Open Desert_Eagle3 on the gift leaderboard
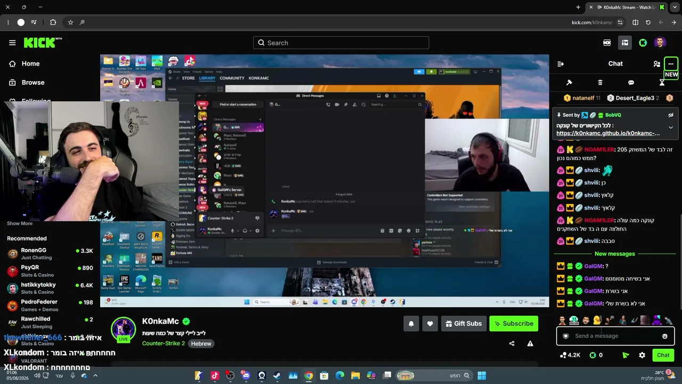Viewport: 682px width, 384px height. click(634, 98)
